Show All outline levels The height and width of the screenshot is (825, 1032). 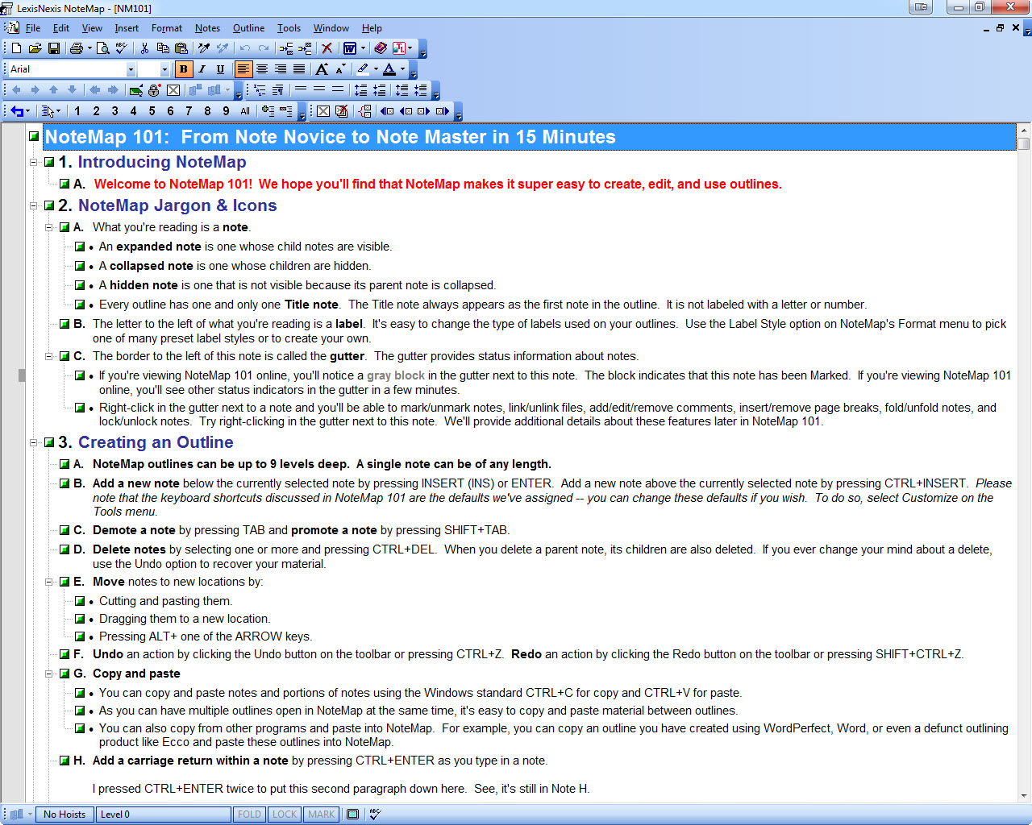(x=245, y=111)
